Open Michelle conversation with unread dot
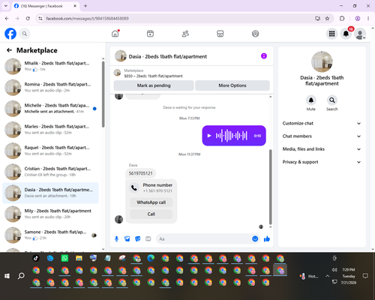The height and width of the screenshot is (300, 375). (50, 109)
